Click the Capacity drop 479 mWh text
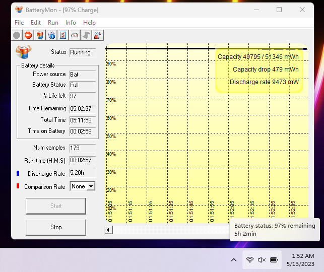Screen dimensions: 324x272 pyautogui.click(x=266, y=70)
